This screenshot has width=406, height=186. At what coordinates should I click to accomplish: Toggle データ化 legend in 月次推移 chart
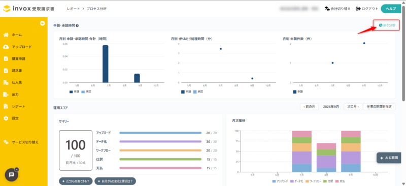pyautogui.click(x=297, y=181)
